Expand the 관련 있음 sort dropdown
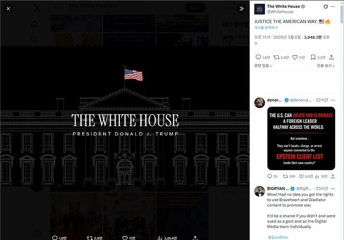Screen dimensions: 344x240 (263, 66)
